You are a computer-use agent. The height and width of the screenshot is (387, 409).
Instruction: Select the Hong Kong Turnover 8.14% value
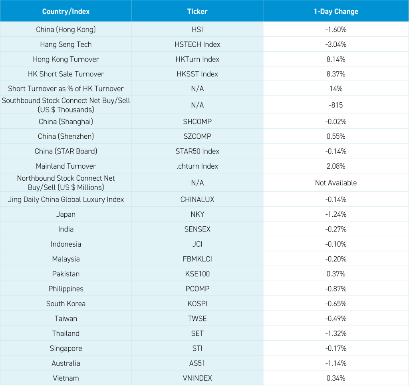(x=336, y=59)
